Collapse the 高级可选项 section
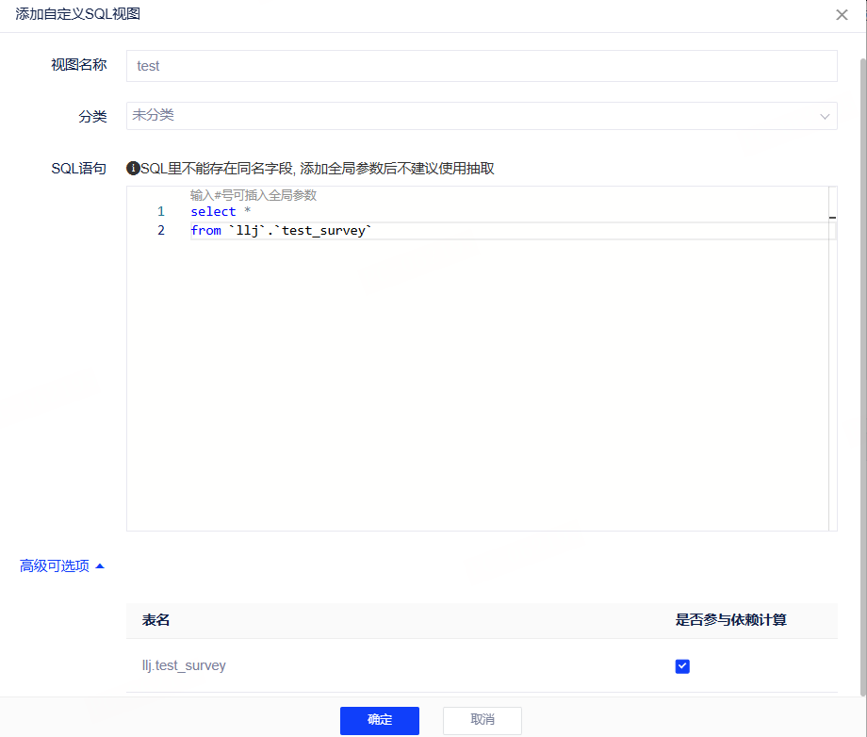The image size is (867, 737). click(x=55, y=566)
